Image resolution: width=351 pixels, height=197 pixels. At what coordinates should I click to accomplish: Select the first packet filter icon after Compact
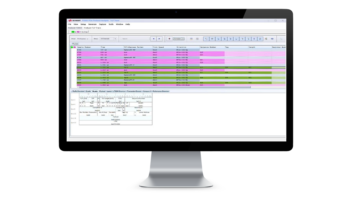(x=191, y=39)
